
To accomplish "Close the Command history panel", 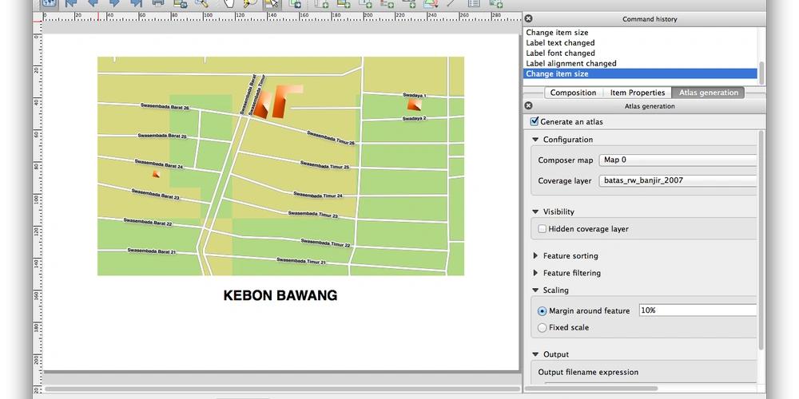I will (x=528, y=19).
